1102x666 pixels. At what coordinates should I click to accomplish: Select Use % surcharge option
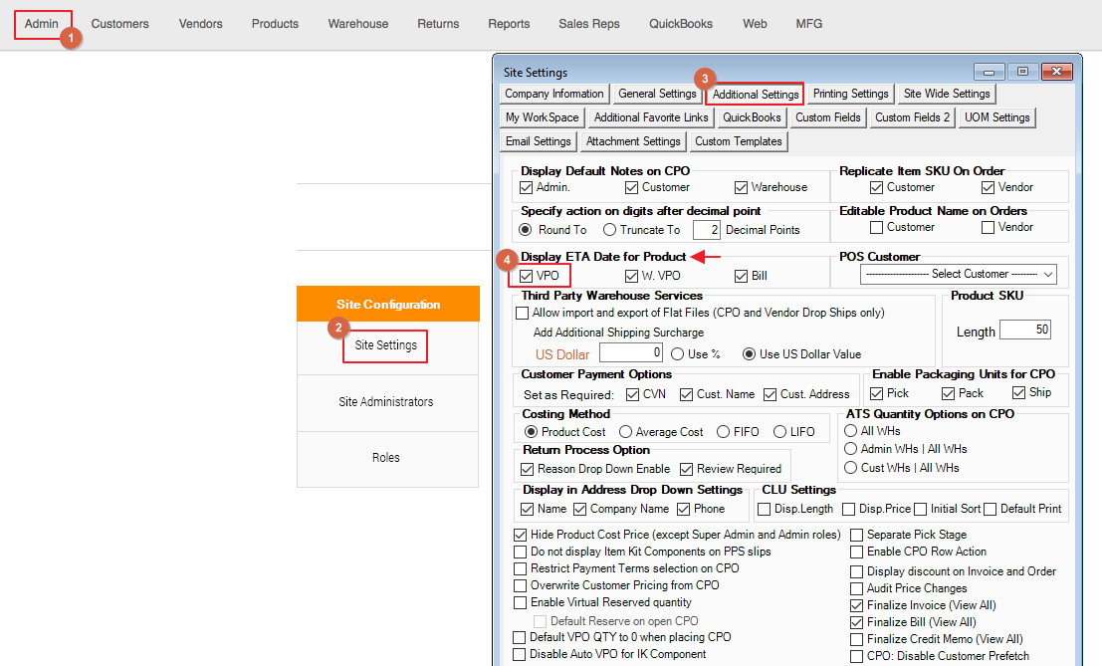pyautogui.click(x=678, y=353)
